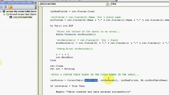Click the VBA project icon beside access vba create table
This screenshot has width=169, height=95.
4,11
